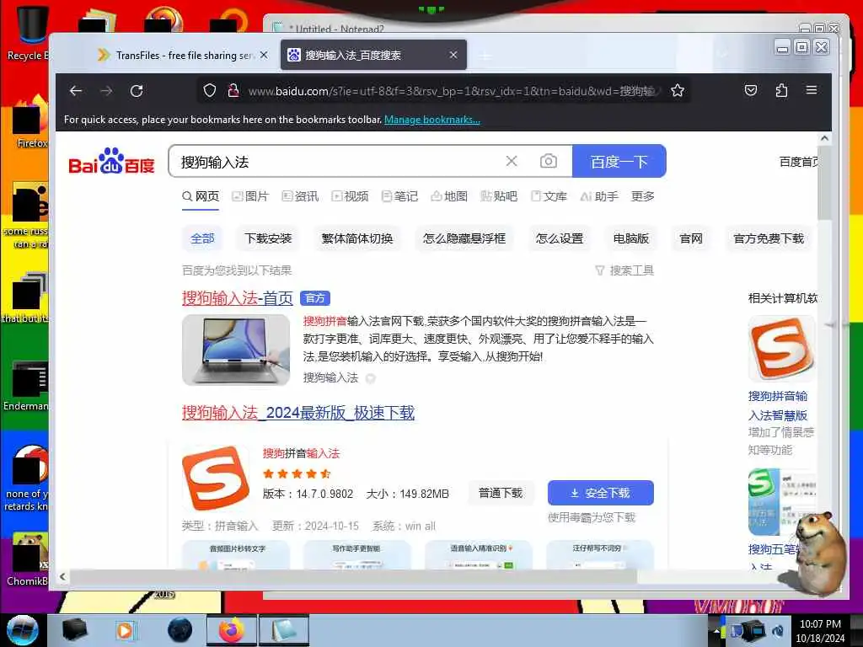Image resolution: width=863 pixels, height=647 pixels.
Task: Close the TransFiles tab
Action: coord(264,55)
